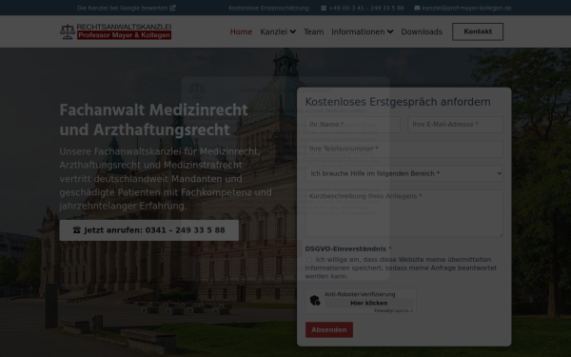Open the FriendlyCaptcha link
The height and width of the screenshot is (357, 571).
tap(394, 310)
